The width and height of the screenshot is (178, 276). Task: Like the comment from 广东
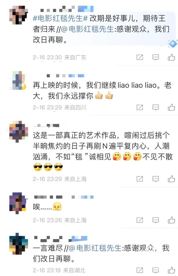(x=171, y=57)
